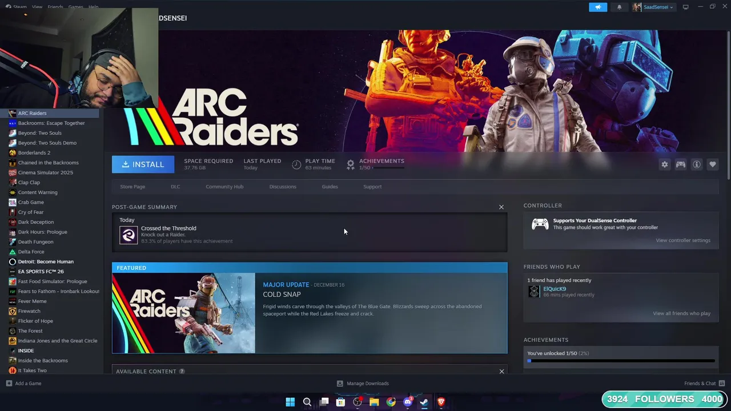Image resolution: width=731 pixels, height=411 pixels.
Task: Click the DualSense controller icon
Action: [x=540, y=224]
